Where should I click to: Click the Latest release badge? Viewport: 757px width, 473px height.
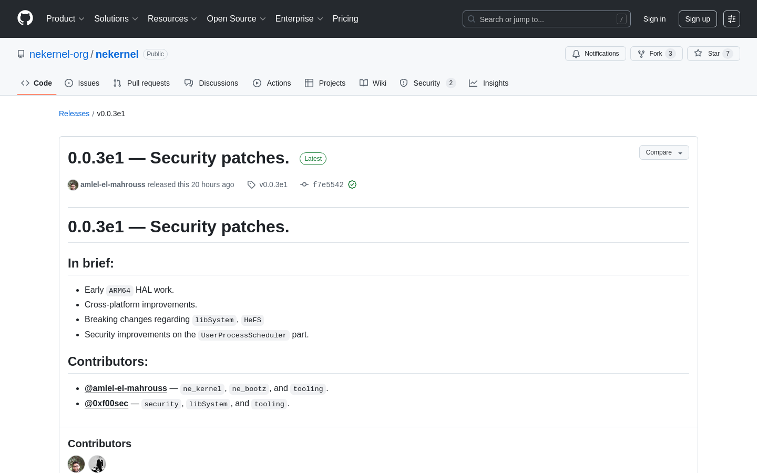(x=313, y=159)
